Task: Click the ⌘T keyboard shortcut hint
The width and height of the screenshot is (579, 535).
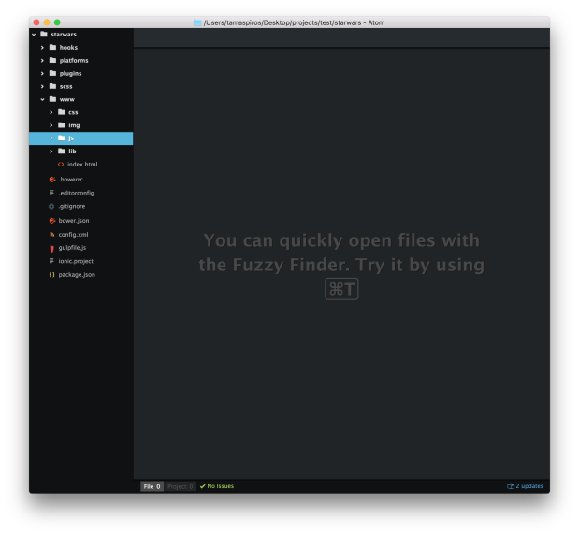Action: click(341, 289)
